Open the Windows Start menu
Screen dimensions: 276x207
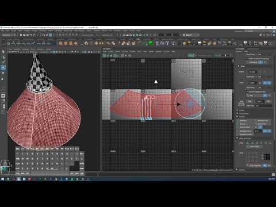(x=2, y=179)
